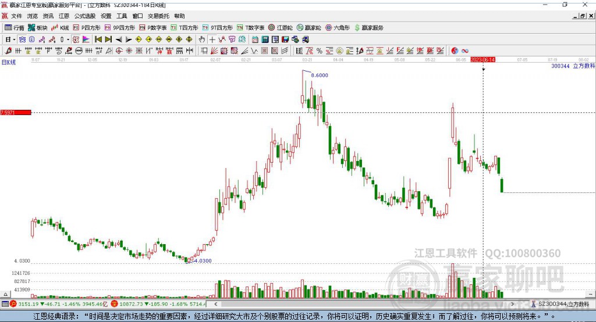Click the list icon in status bar

pos(5,304)
